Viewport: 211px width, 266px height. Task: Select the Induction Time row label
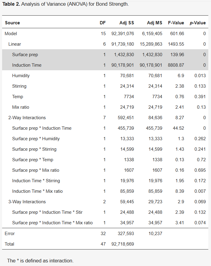[x=27, y=65]
